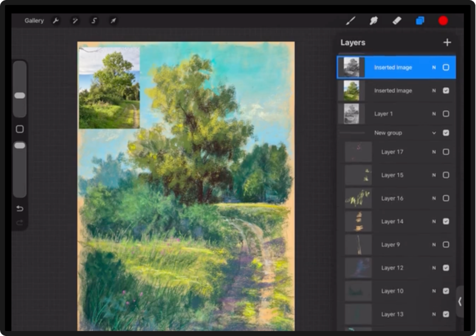The height and width of the screenshot is (336, 476).
Task: Click the Layer 10 thumbnail
Action: (358, 291)
